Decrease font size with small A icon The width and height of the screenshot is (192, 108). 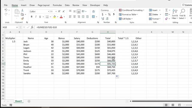64,11
